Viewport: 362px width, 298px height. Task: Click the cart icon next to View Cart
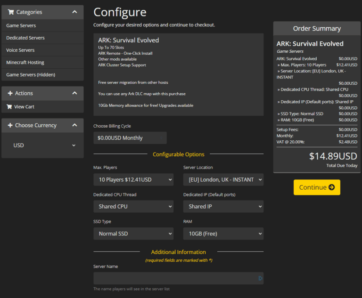pos(9,106)
